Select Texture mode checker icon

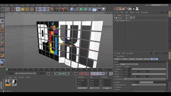click(2, 26)
